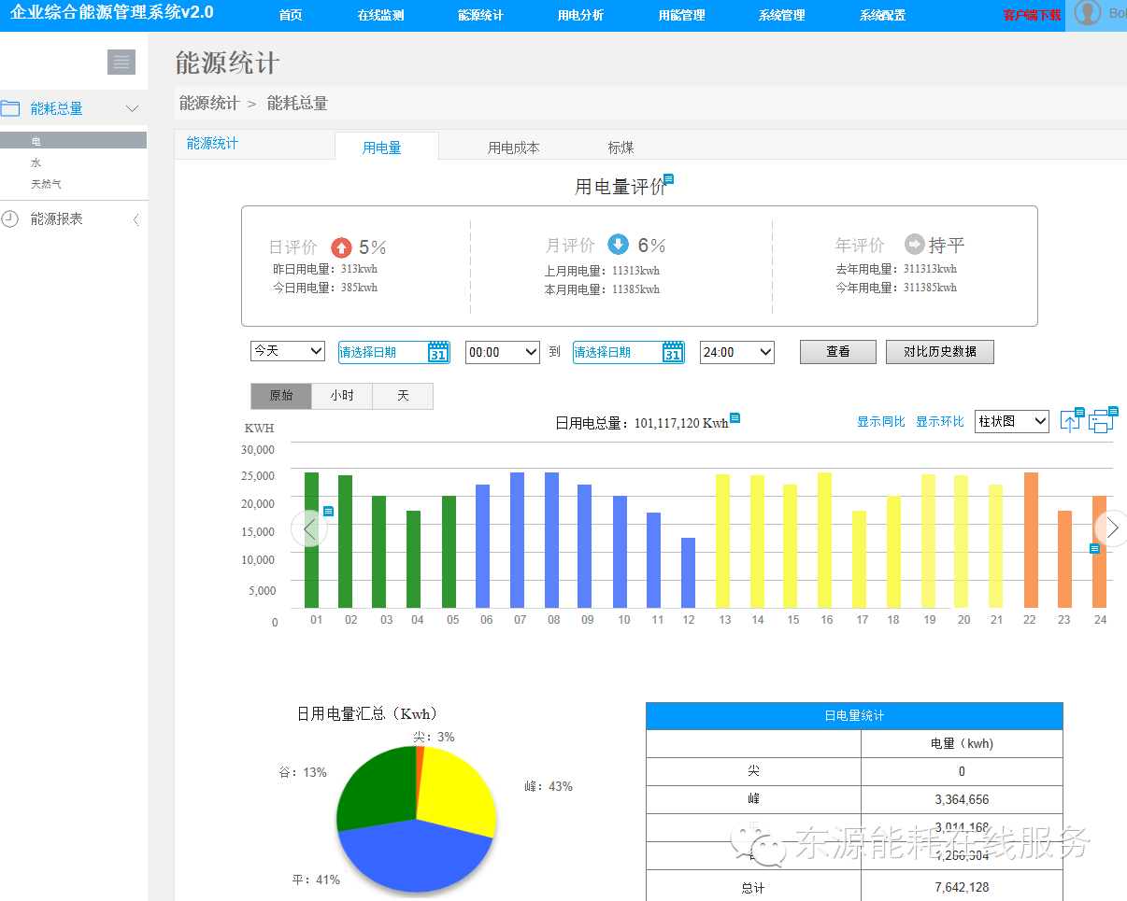Click chart's right next arrow
The height and width of the screenshot is (901, 1127).
[x=1111, y=528]
